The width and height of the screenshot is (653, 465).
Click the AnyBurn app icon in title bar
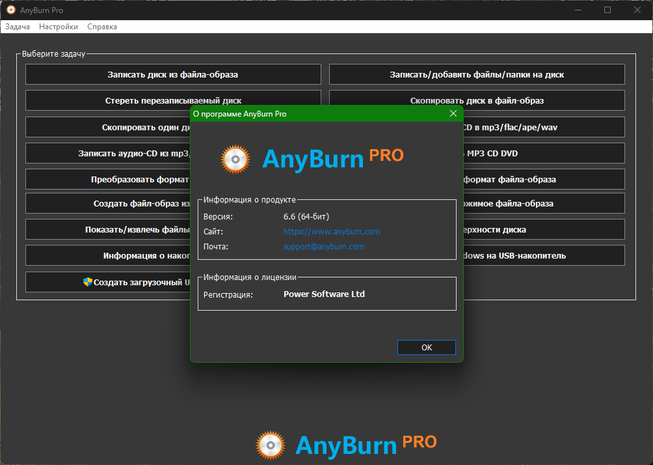[x=11, y=10]
